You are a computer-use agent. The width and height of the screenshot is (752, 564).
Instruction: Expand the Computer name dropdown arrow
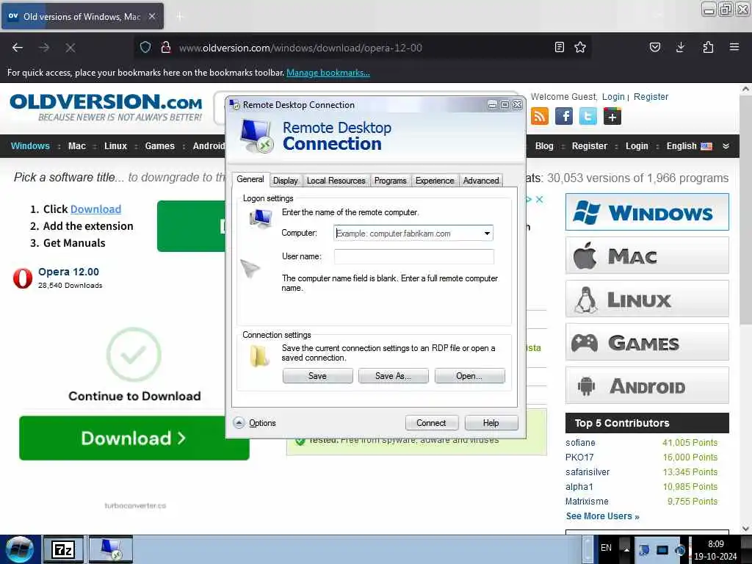(487, 234)
